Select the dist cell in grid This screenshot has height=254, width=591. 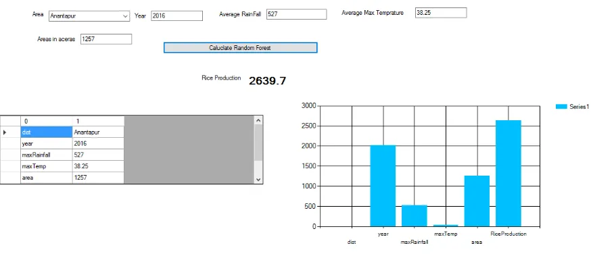click(x=47, y=132)
